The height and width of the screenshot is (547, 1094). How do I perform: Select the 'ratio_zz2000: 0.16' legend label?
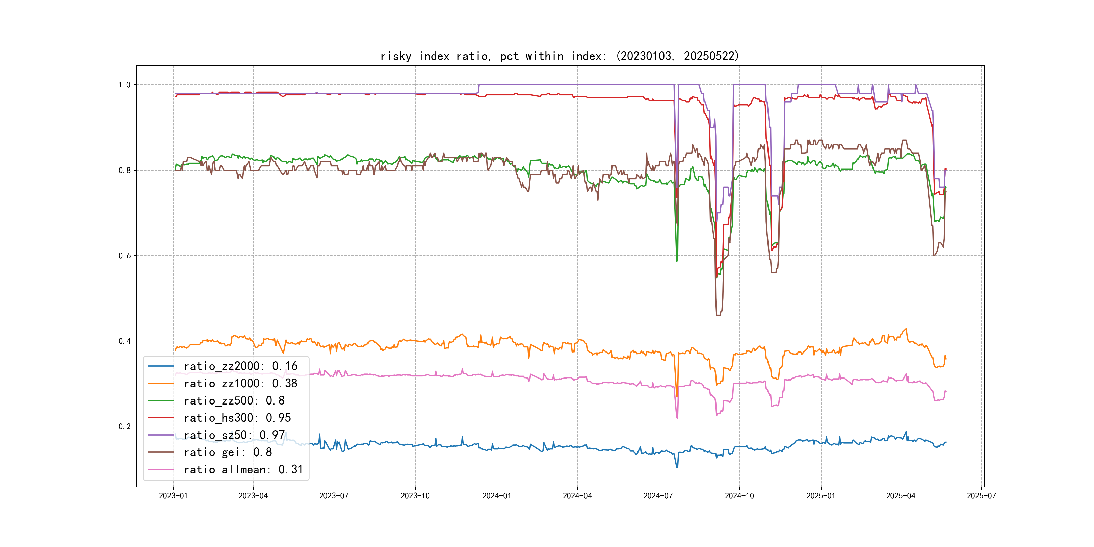pyautogui.click(x=240, y=366)
